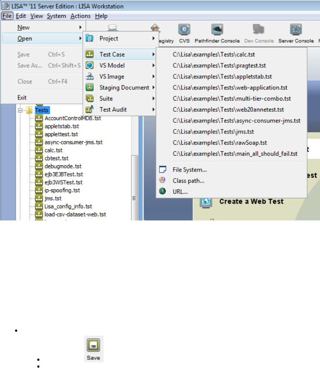320x368 pixels.
Task: Open the Server Console toolbar icon
Action: point(296,29)
